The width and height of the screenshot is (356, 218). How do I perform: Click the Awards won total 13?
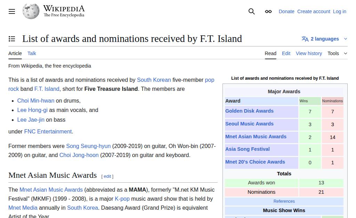pyautogui.click(x=321, y=183)
